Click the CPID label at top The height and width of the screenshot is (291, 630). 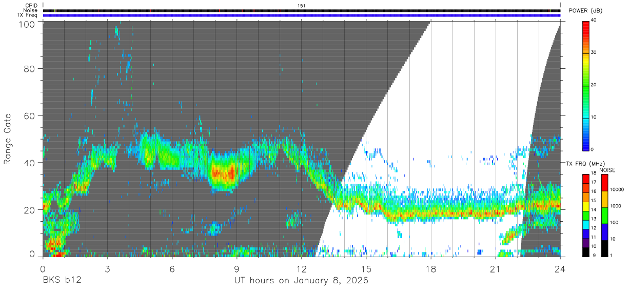coord(30,6)
